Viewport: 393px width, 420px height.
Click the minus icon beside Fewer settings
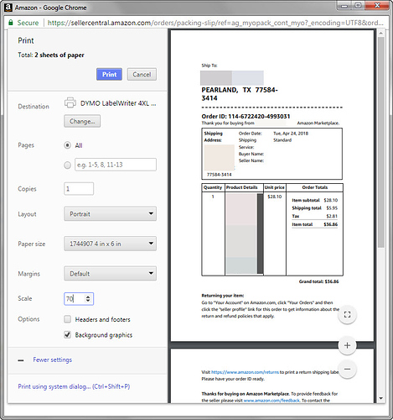click(21, 360)
